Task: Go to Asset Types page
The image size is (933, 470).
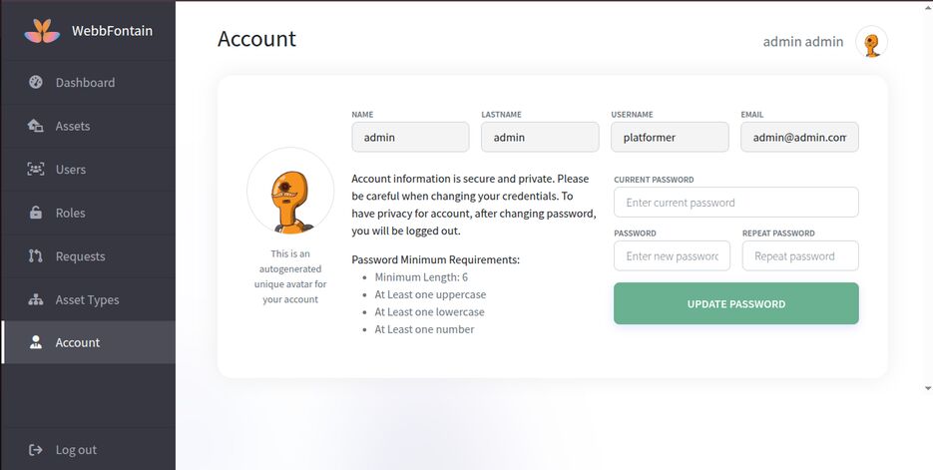Action: (x=87, y=299)
